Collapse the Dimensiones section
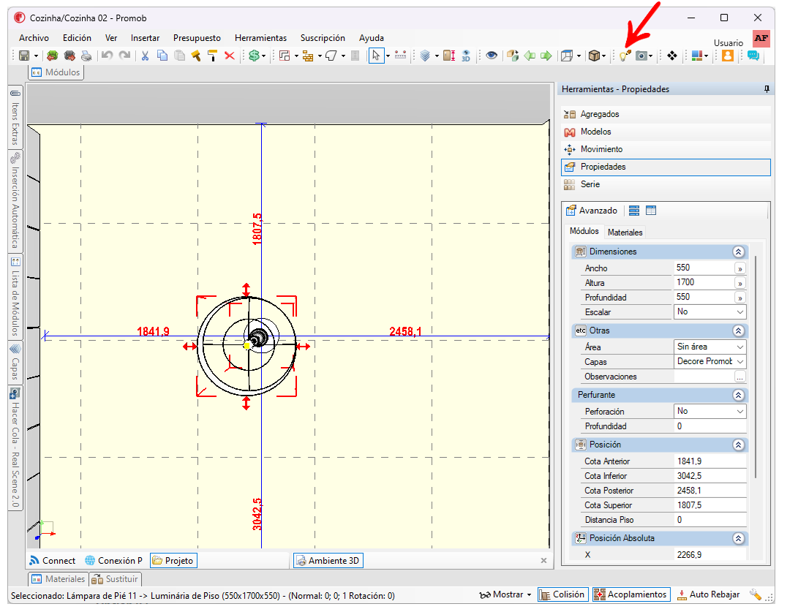 pos(738,252)
